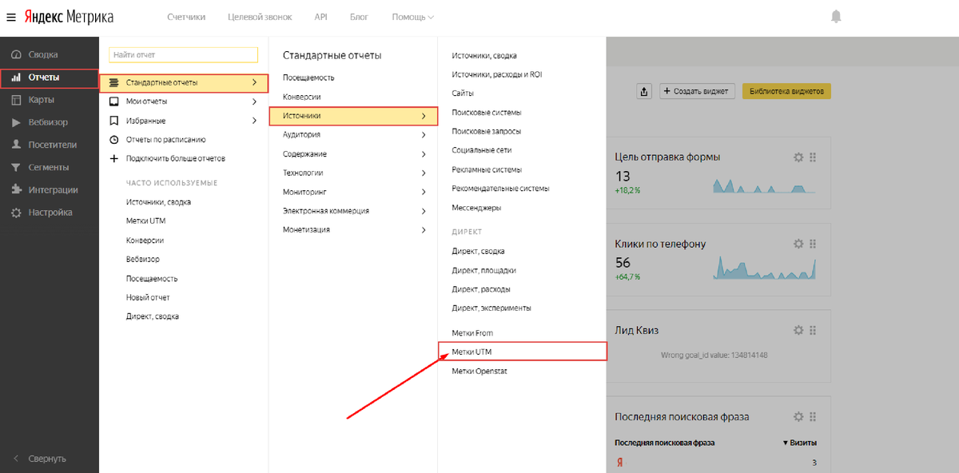Viewport: 959px width, 473px height.
Task: Click the export/share icon button
Action: tap(644, 91)
